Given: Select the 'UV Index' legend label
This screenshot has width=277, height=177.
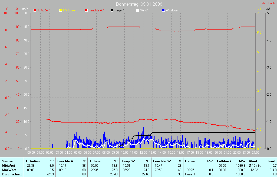Looking at the screenshot, I should (x=69, y=10).
